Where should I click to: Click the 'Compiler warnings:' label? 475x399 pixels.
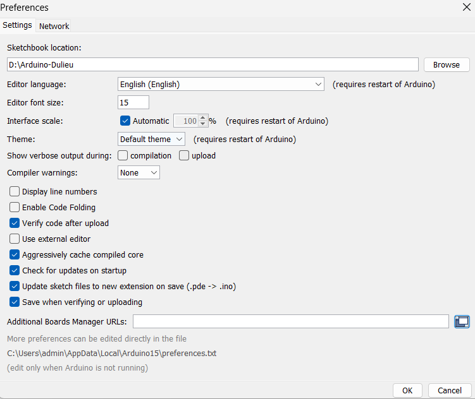(x=42, y=172)
